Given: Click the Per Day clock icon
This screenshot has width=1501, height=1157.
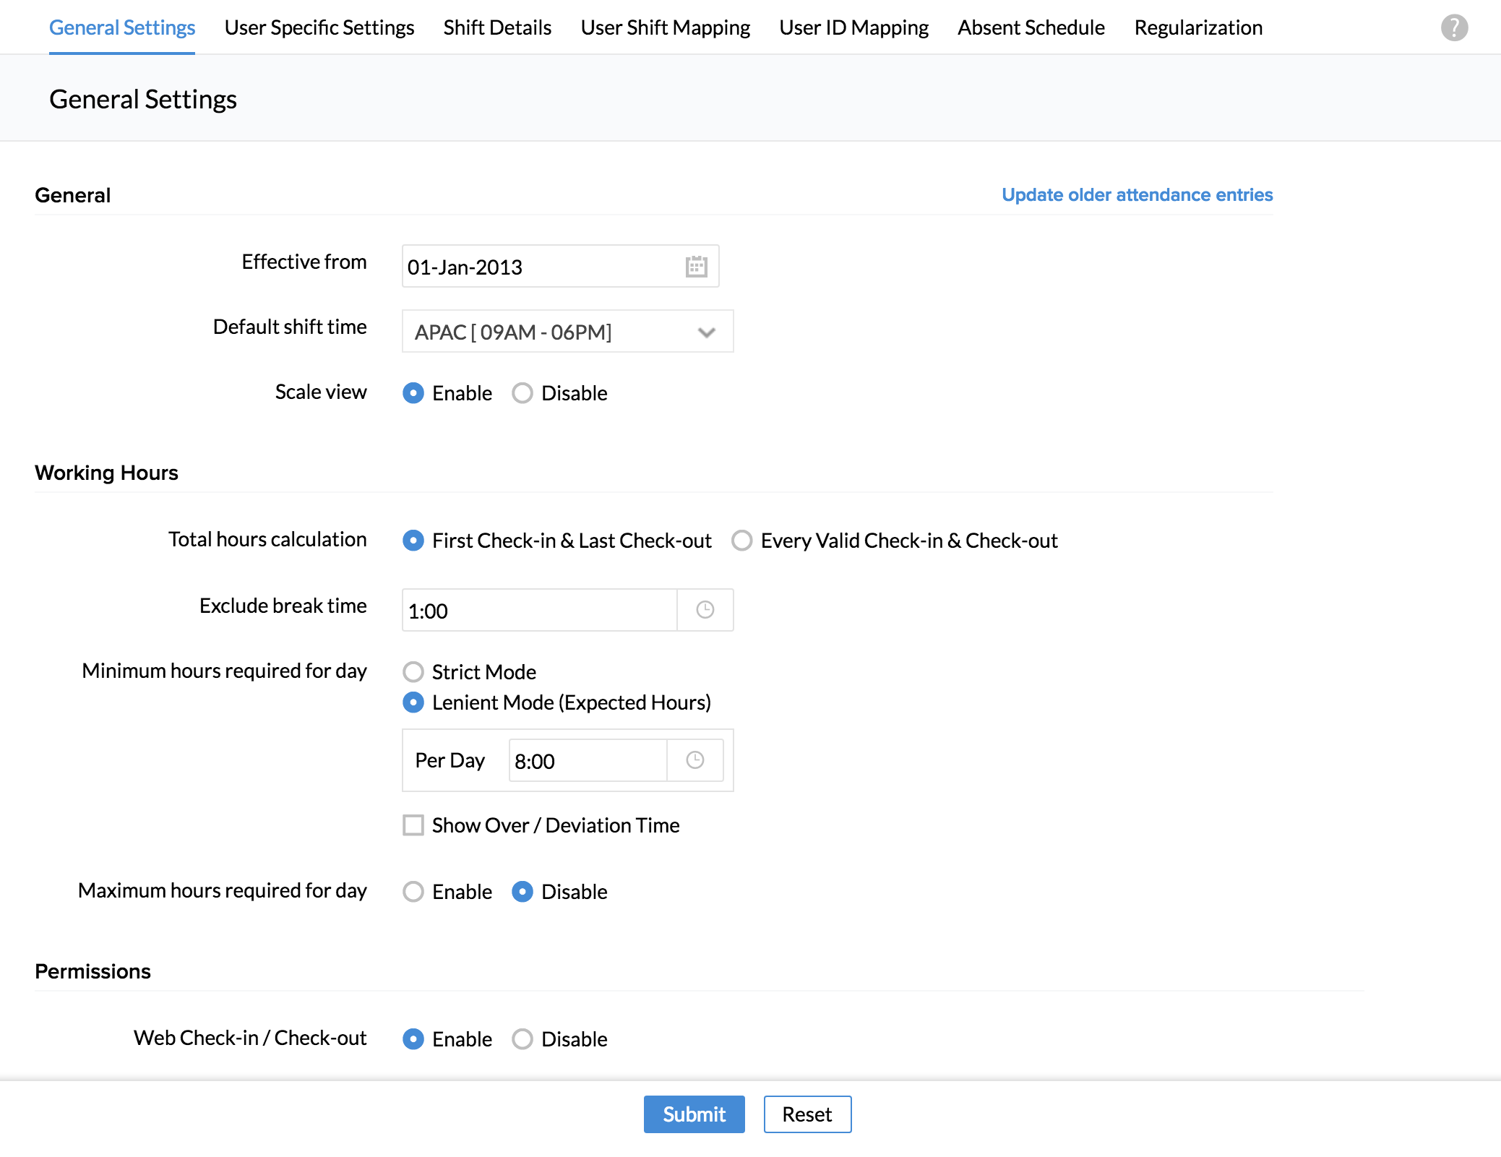Looking at the screenshot, I should tap(694, 760).
